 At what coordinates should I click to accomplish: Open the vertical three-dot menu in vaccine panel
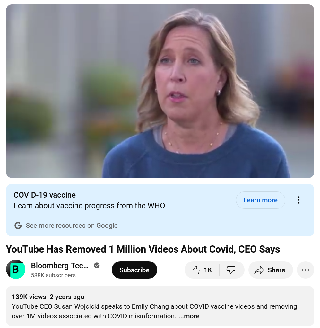pos(299,200)
